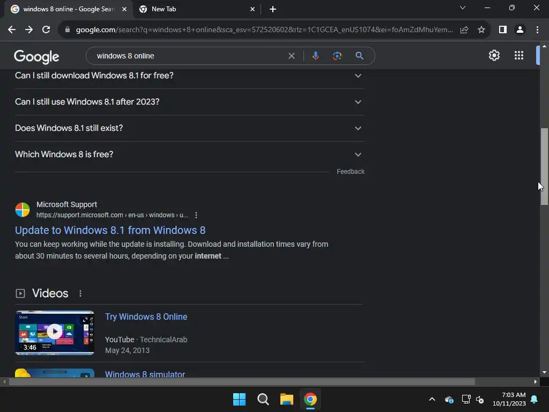The height and width of the screenshot is (412, 549).
Task: Submit search with magnifier icon
Action: 360,56
